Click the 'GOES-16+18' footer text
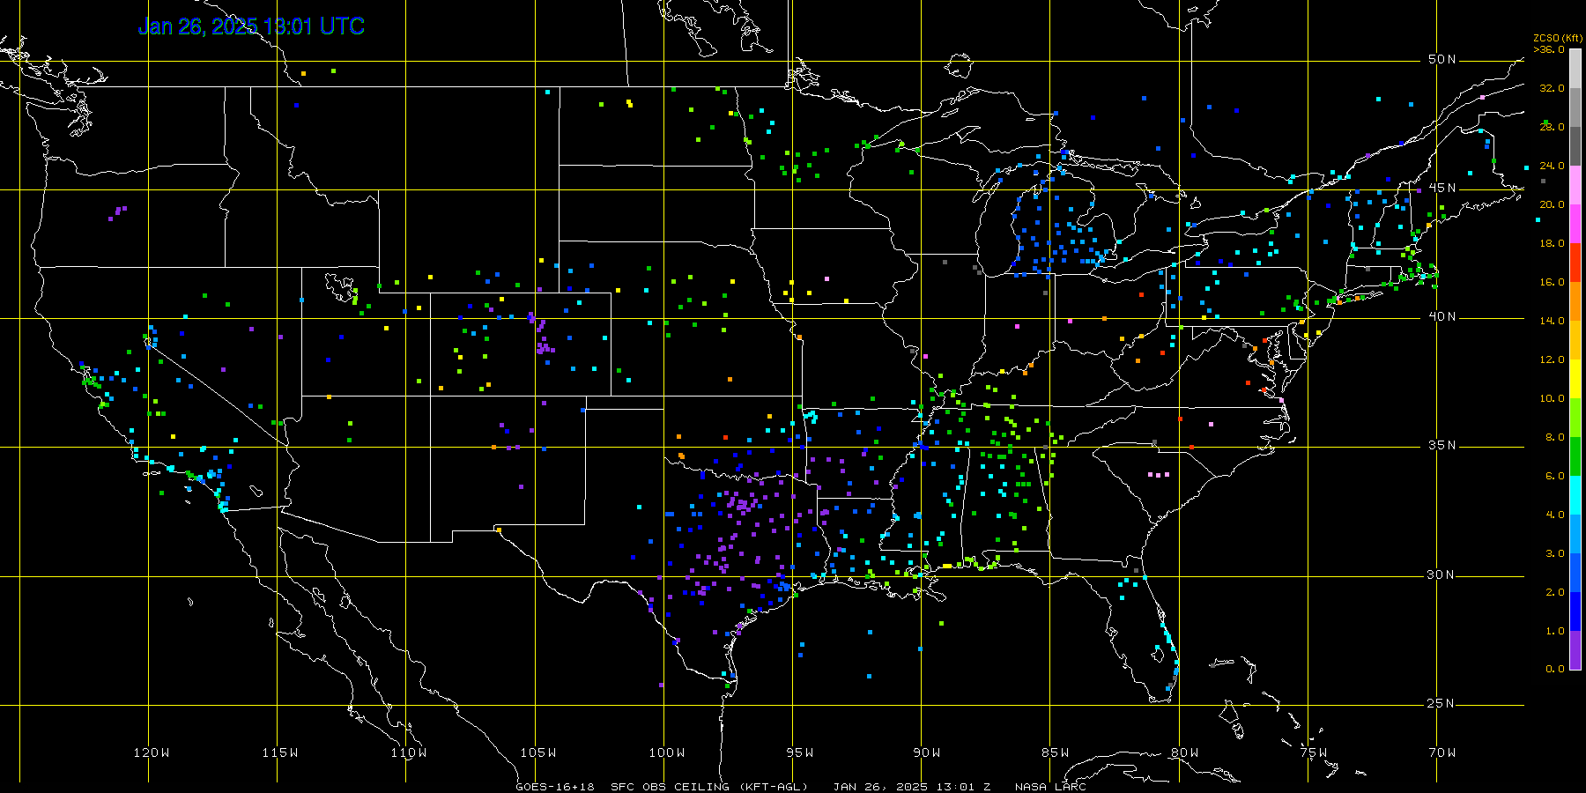 pyautogui.click(x=555, y=787)
